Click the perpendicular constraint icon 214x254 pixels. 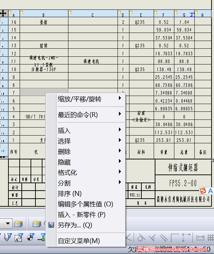coord(152,238)
